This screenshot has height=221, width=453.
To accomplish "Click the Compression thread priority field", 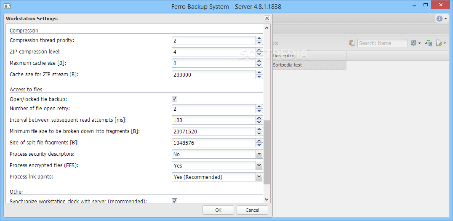I will (214, 40).
